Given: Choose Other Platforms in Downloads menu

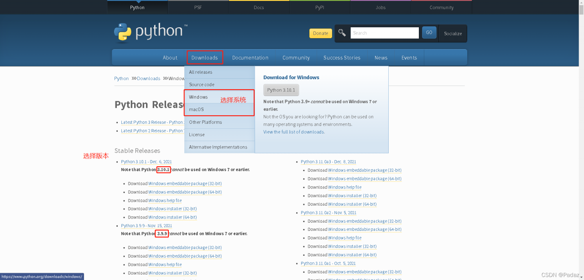Looking at the screenshot, I should coord(219,122).
